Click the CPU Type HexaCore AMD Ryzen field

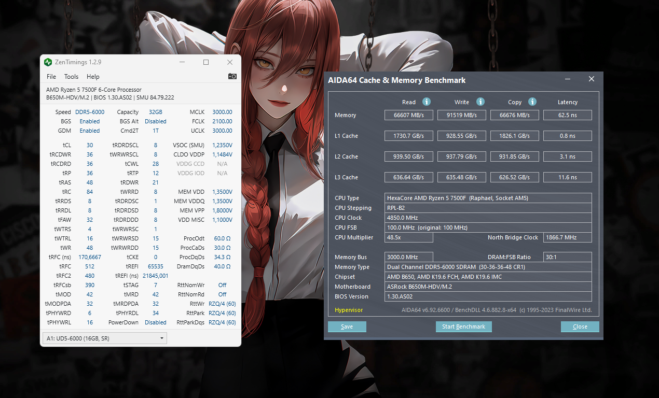[x=488, y=198]
